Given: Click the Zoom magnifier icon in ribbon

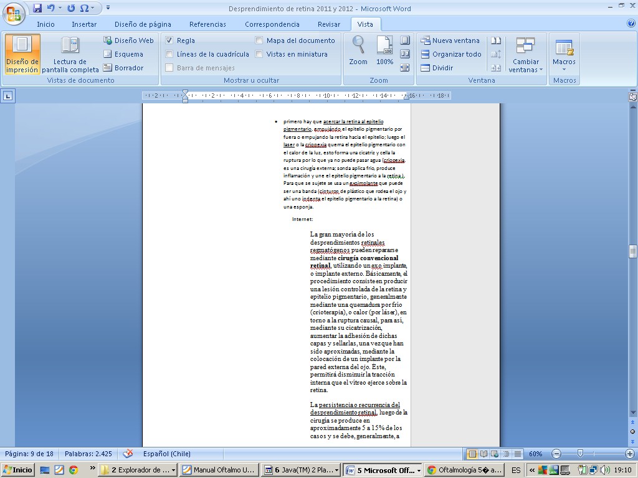Looking at the screenshot, I should point(358,50).
